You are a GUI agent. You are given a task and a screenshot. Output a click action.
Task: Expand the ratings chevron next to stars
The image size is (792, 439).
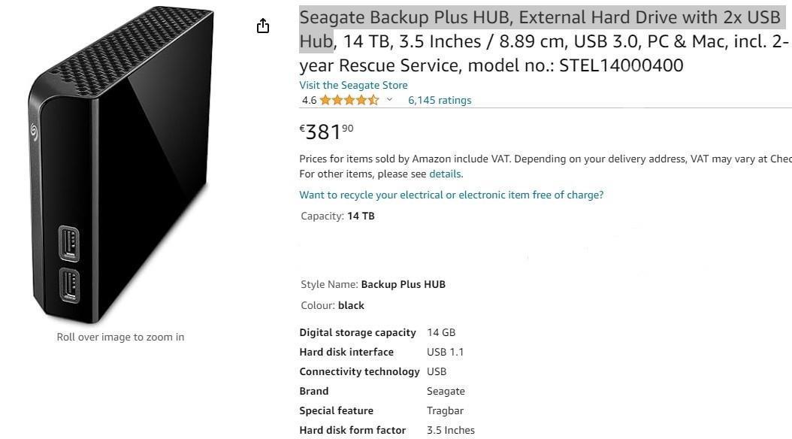389,100
